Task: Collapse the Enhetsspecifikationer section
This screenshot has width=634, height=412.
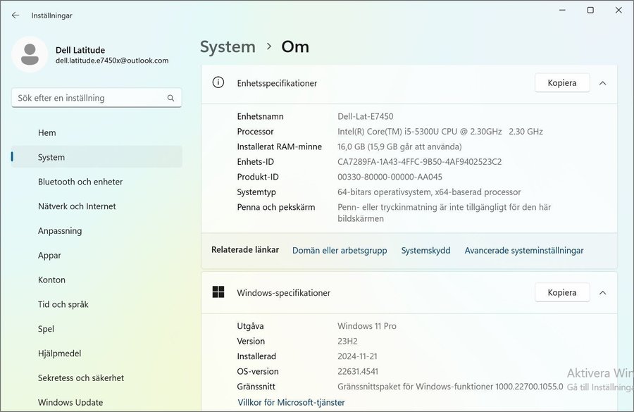Action: click(x=602, y=83)
